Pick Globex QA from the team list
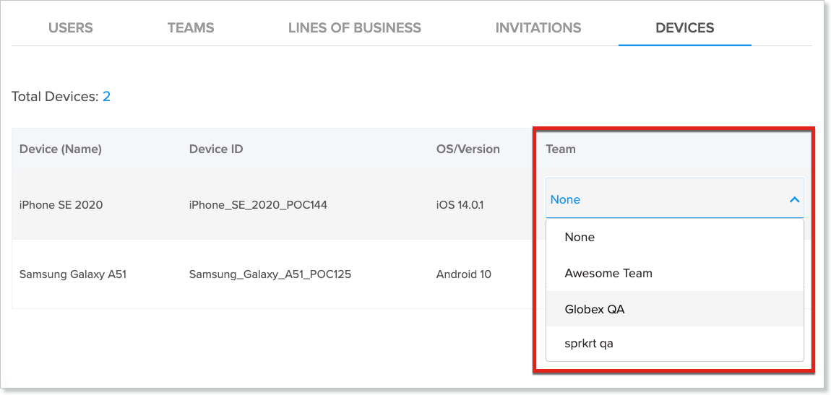831x395 pixels. coord(595,309)
